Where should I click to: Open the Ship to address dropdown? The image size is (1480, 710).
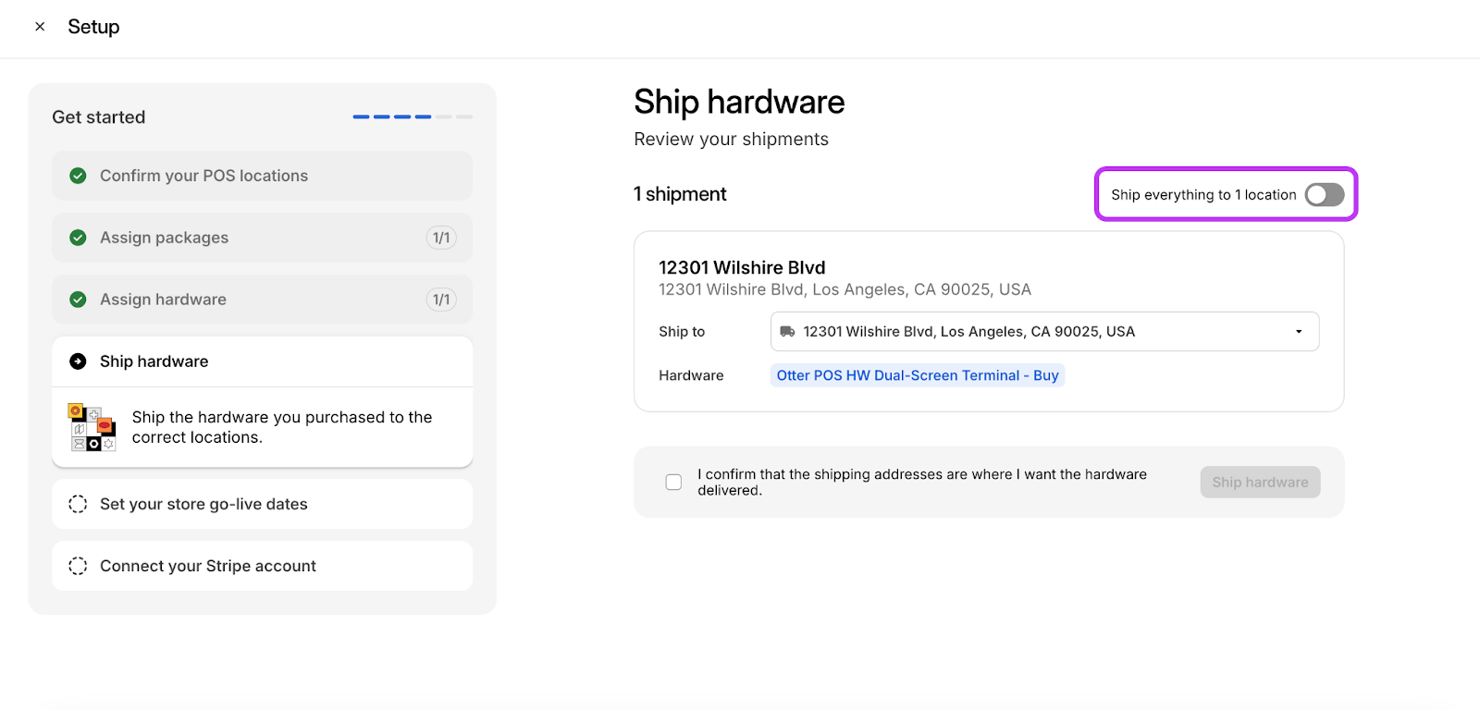(x=1043, y=332)
